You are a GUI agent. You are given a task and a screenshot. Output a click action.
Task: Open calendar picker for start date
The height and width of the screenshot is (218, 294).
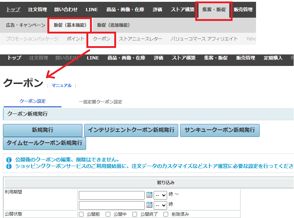click(x=149, y=195)
